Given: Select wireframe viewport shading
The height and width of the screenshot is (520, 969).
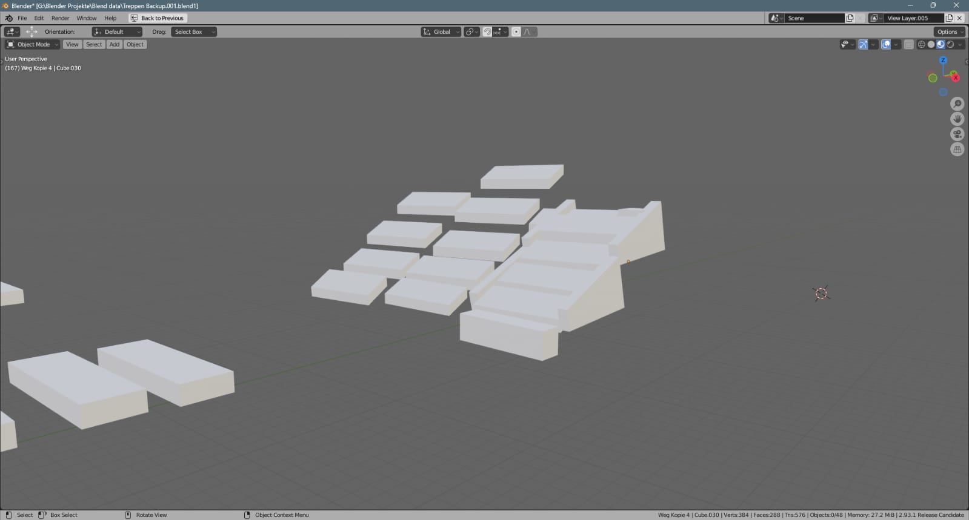Looking at the screenshot, I should click(922, 44).
